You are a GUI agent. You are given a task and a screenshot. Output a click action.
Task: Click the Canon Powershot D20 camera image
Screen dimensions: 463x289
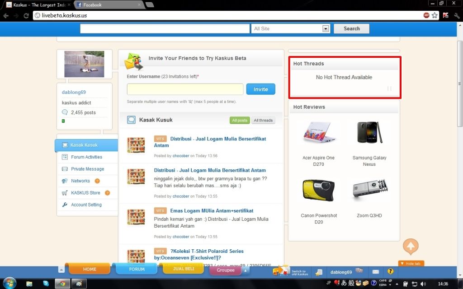(319, 191)
